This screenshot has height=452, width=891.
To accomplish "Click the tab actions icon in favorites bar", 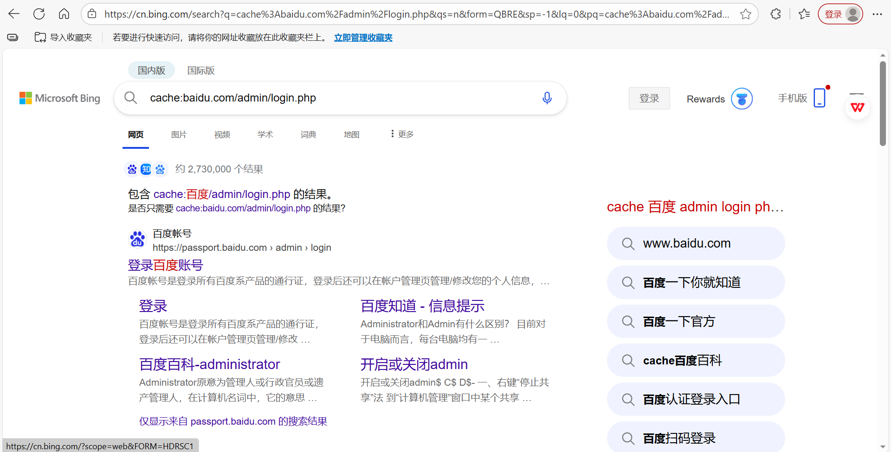I will point(13,37).
